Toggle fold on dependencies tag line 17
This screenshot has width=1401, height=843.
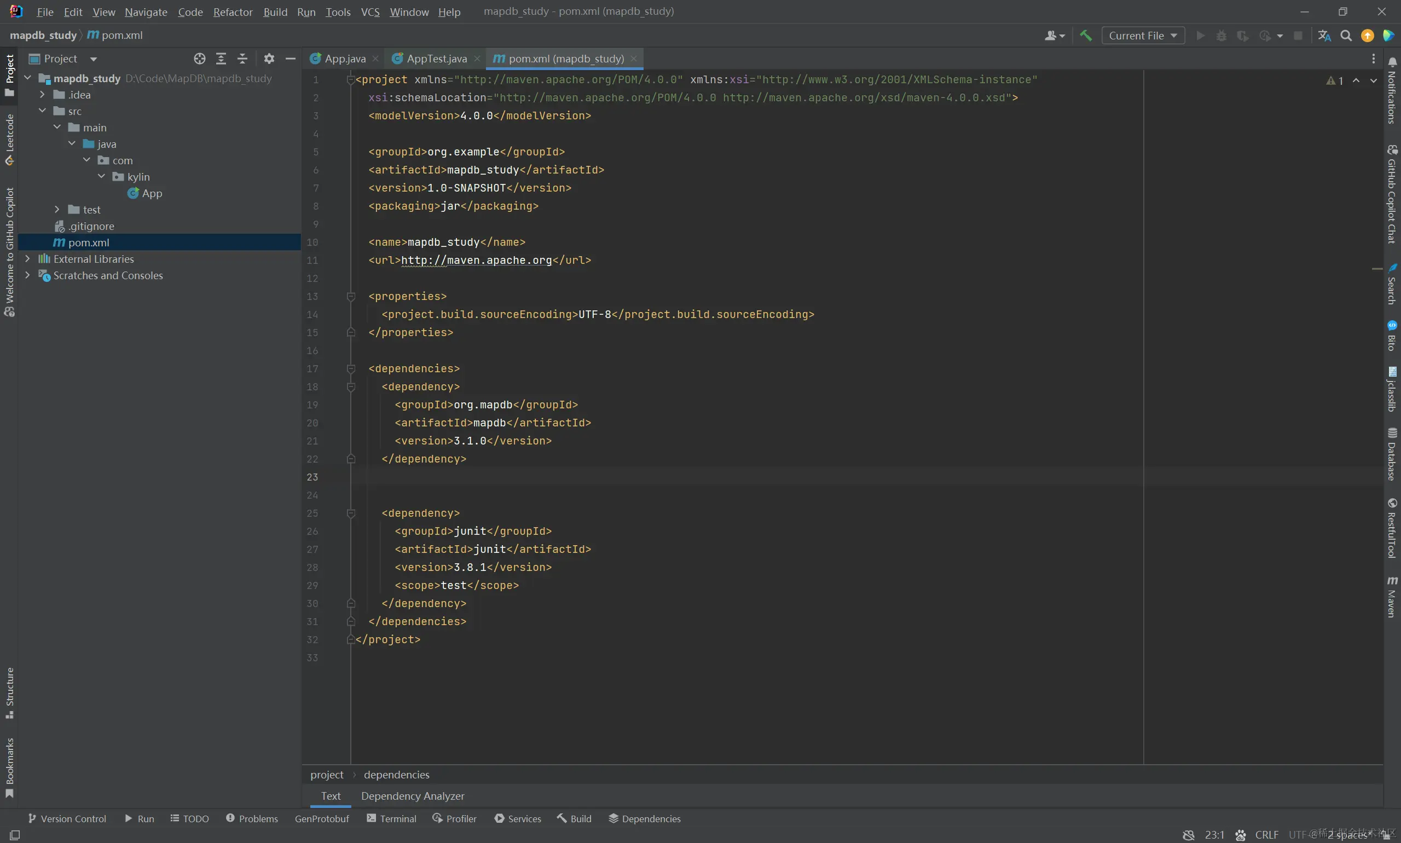[x=351, y=368]
